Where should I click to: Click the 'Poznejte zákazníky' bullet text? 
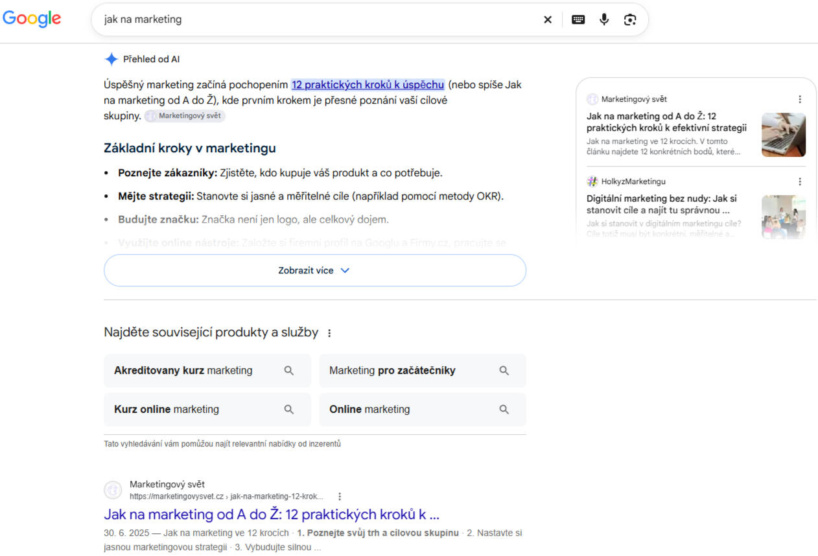280,173
